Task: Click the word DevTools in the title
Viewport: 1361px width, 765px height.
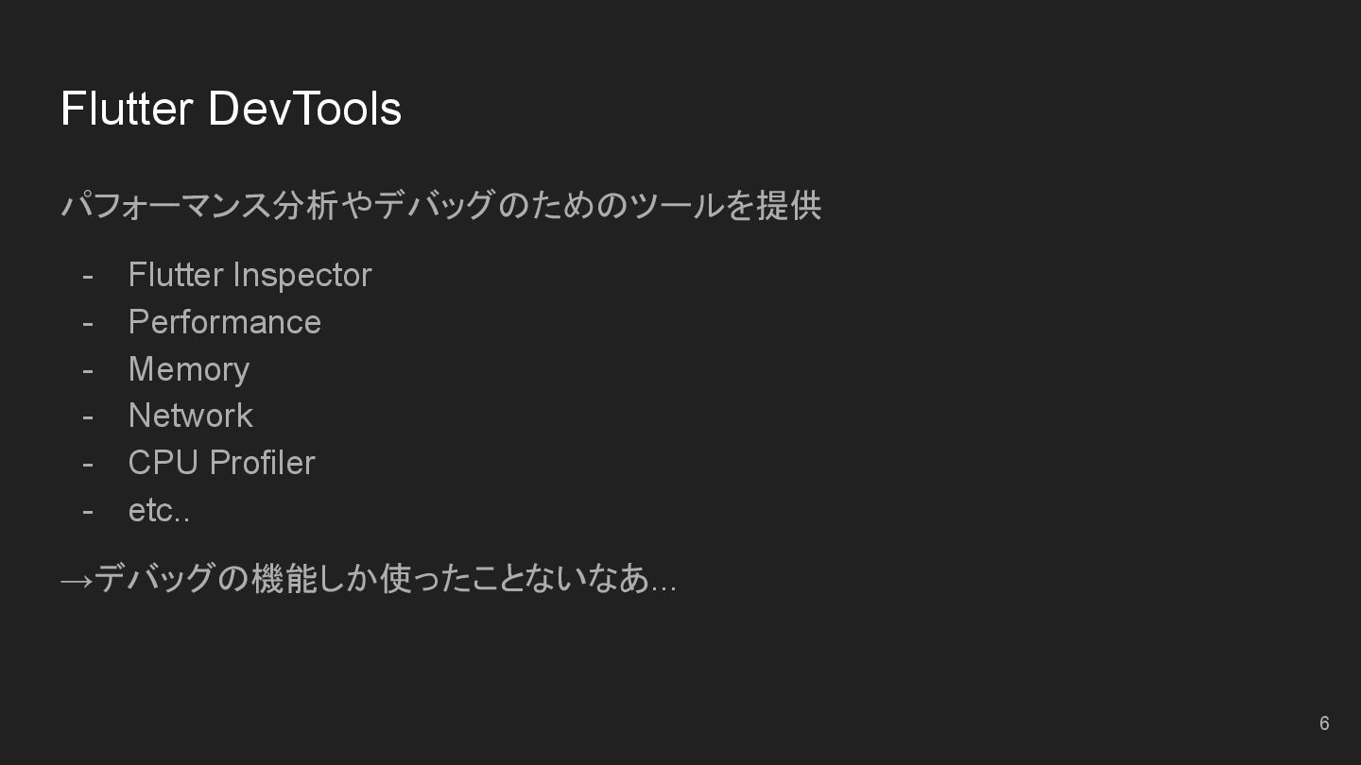Action: click(304, 109)
